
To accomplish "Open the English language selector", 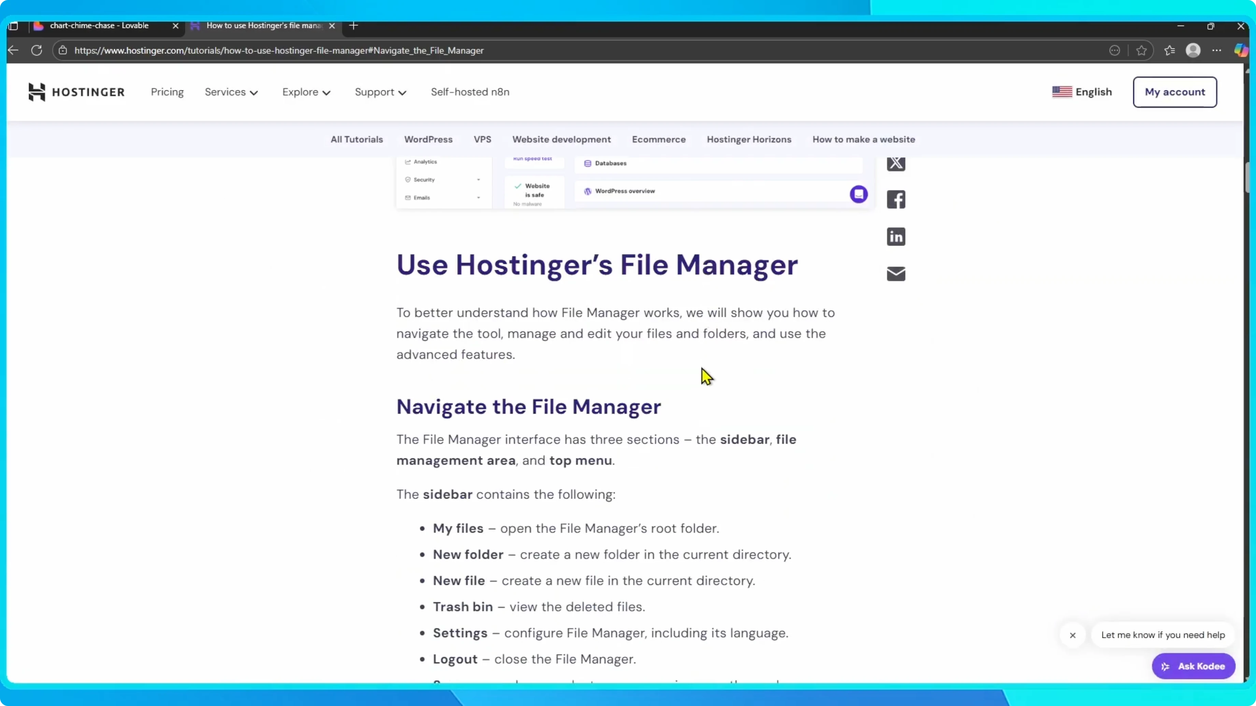I will [x=1082, y=92].
